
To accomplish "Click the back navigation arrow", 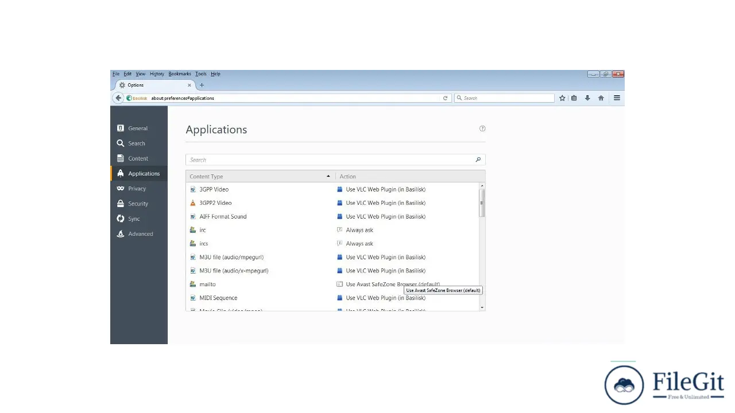I will (118, 98).
